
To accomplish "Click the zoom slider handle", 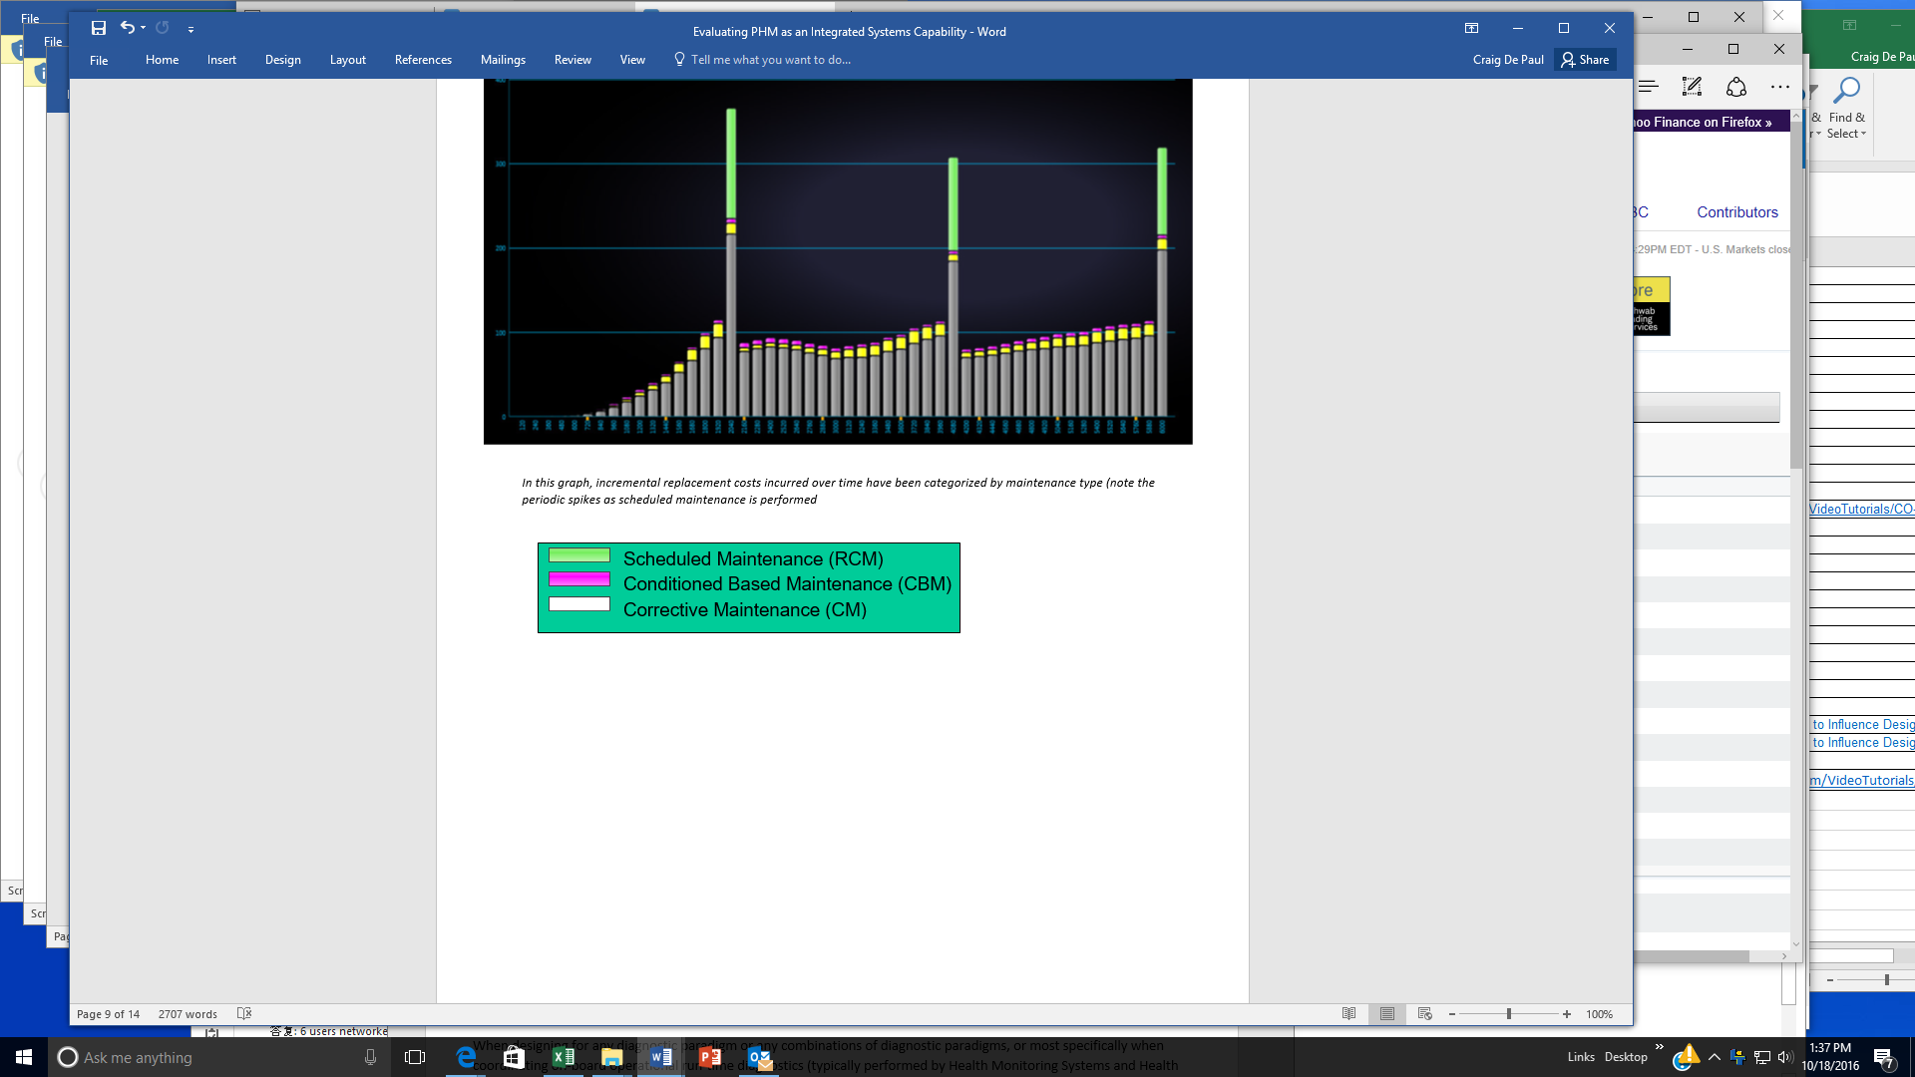I will tap(1509, 1014).
